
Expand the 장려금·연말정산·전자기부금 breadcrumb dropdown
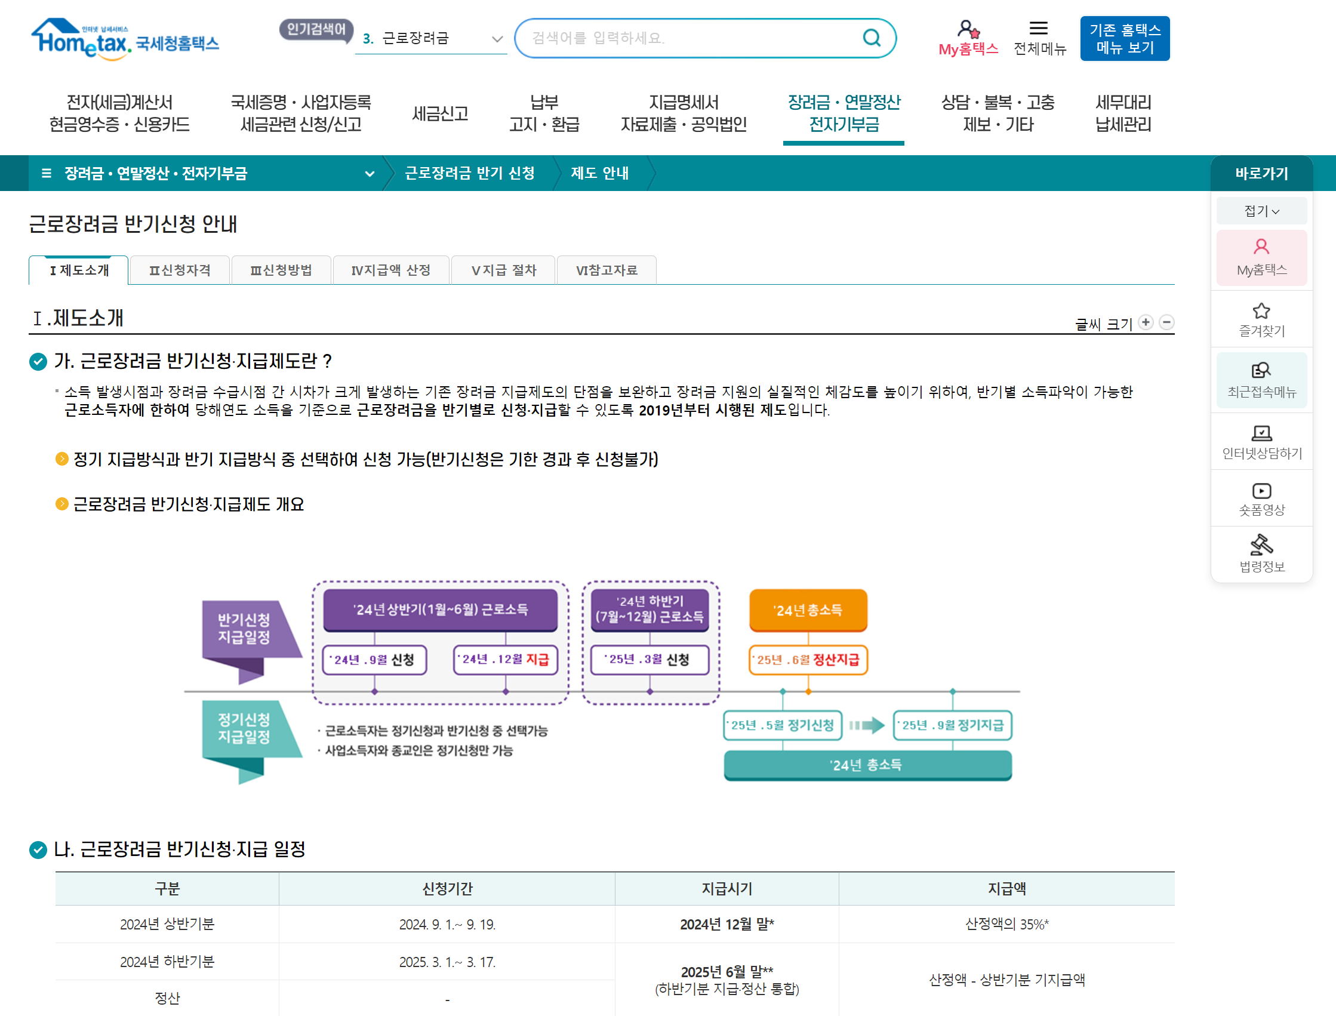[369, 174]
